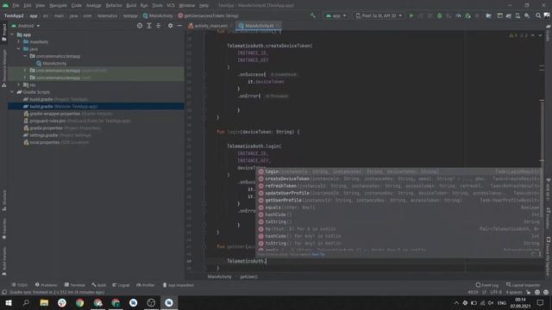Switch to the activity_main.xml editor tab

[x=210, y=26]
